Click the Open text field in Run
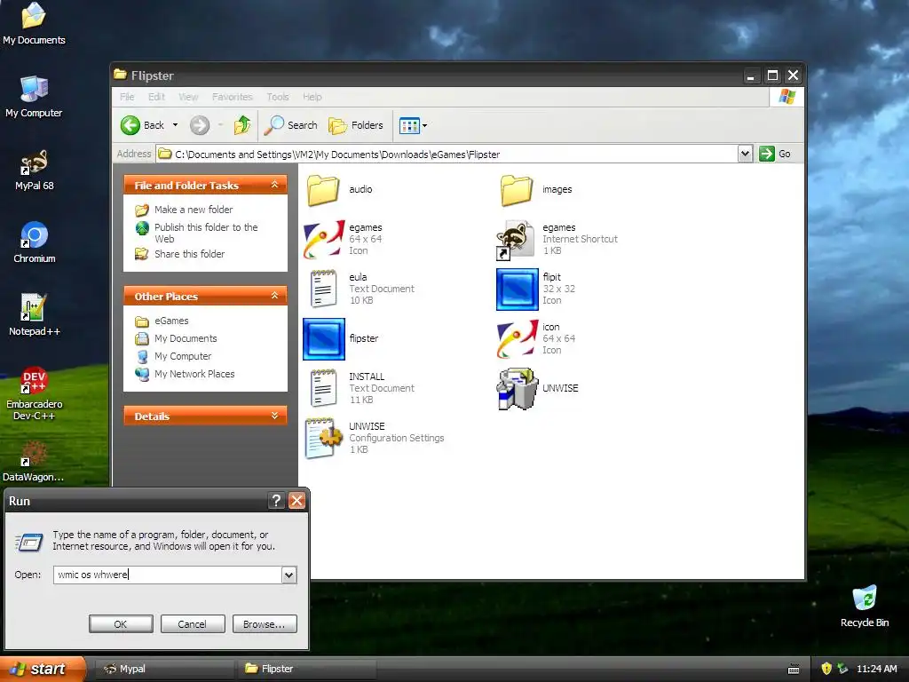Viewport: 909px width, 682px height. coord(168,575)
